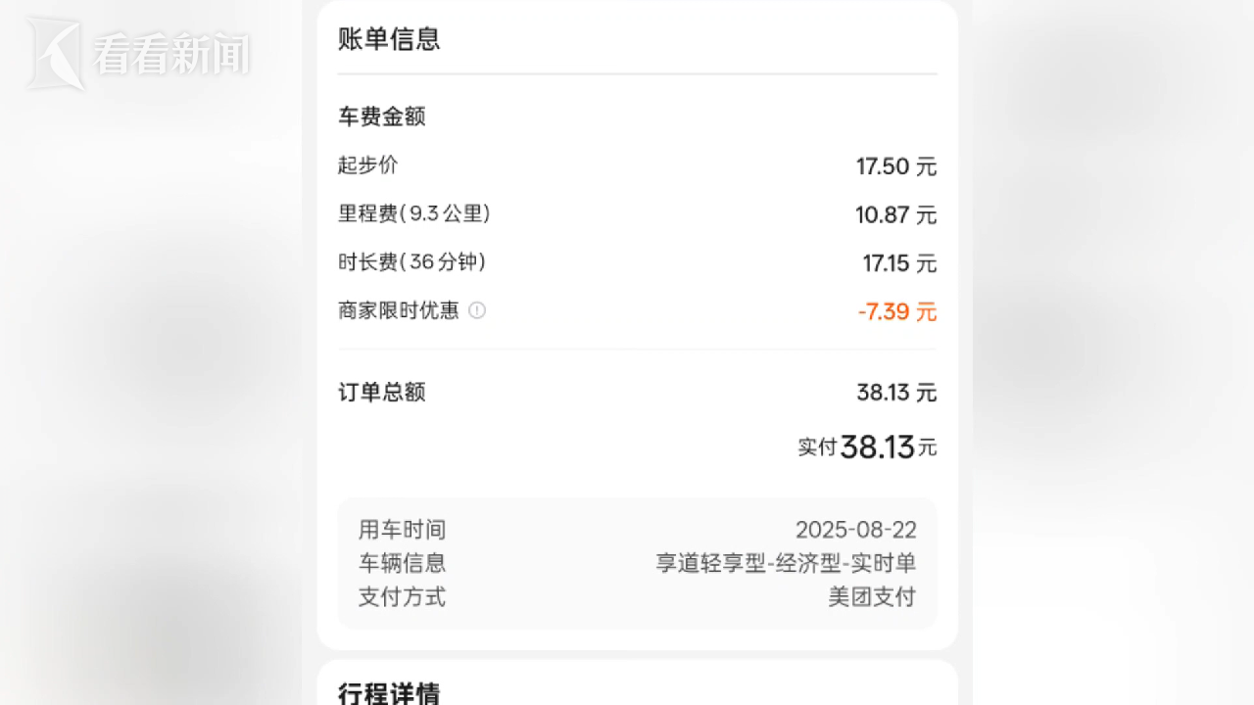Select the 订单总额 label
The image size is (1254, 705).
[x=382, y=393]
